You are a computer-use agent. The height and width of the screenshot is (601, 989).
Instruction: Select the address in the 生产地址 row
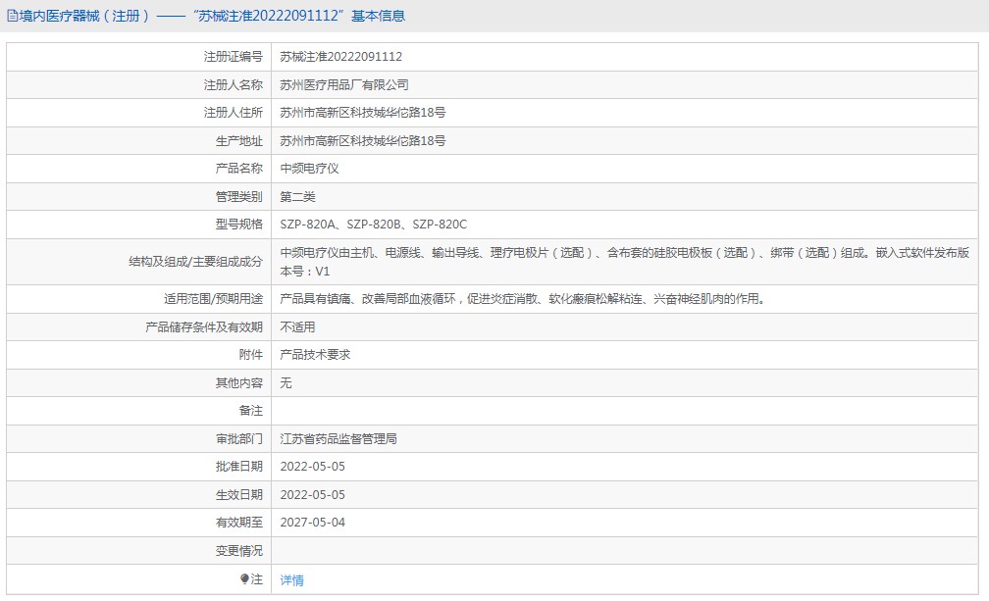(363, 141)
